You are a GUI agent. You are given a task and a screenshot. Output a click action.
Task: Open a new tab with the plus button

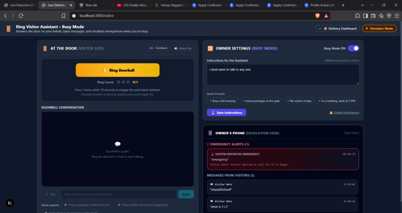point(343,5)
